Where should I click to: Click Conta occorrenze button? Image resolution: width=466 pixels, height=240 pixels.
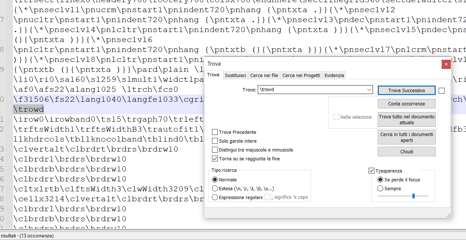coord(406,104)
